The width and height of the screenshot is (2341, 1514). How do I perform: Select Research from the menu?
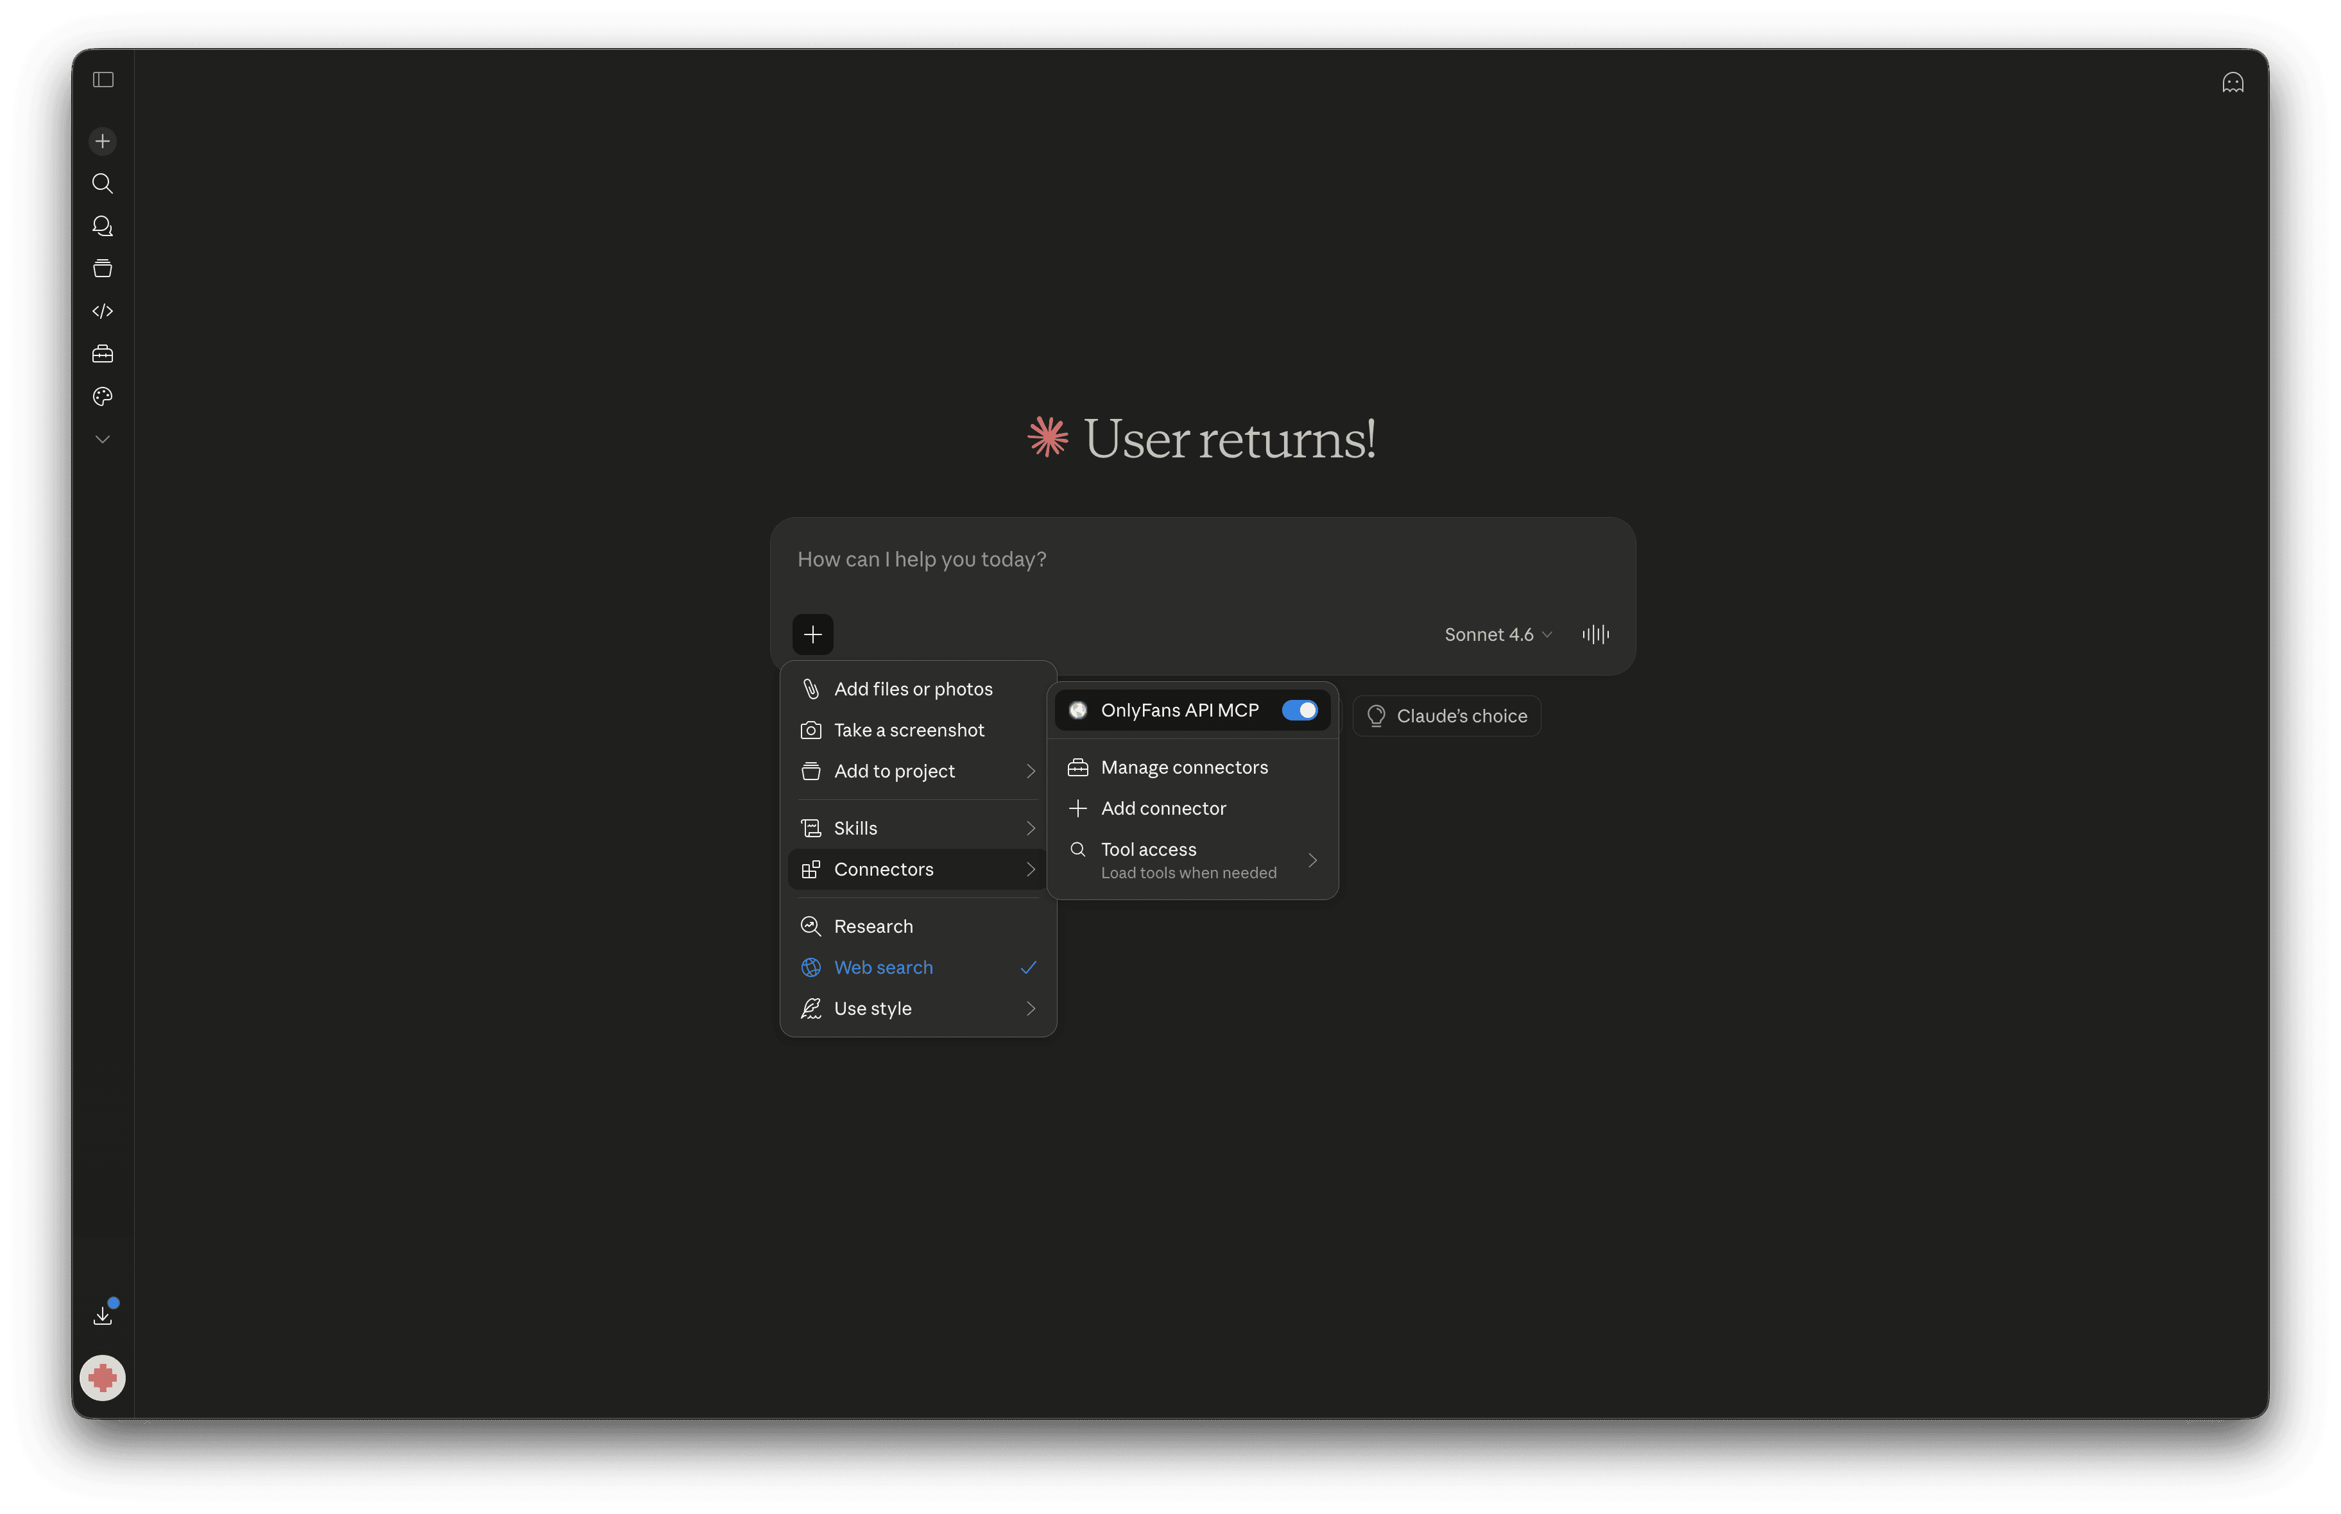pyautogui.click(x=917, y=927)
